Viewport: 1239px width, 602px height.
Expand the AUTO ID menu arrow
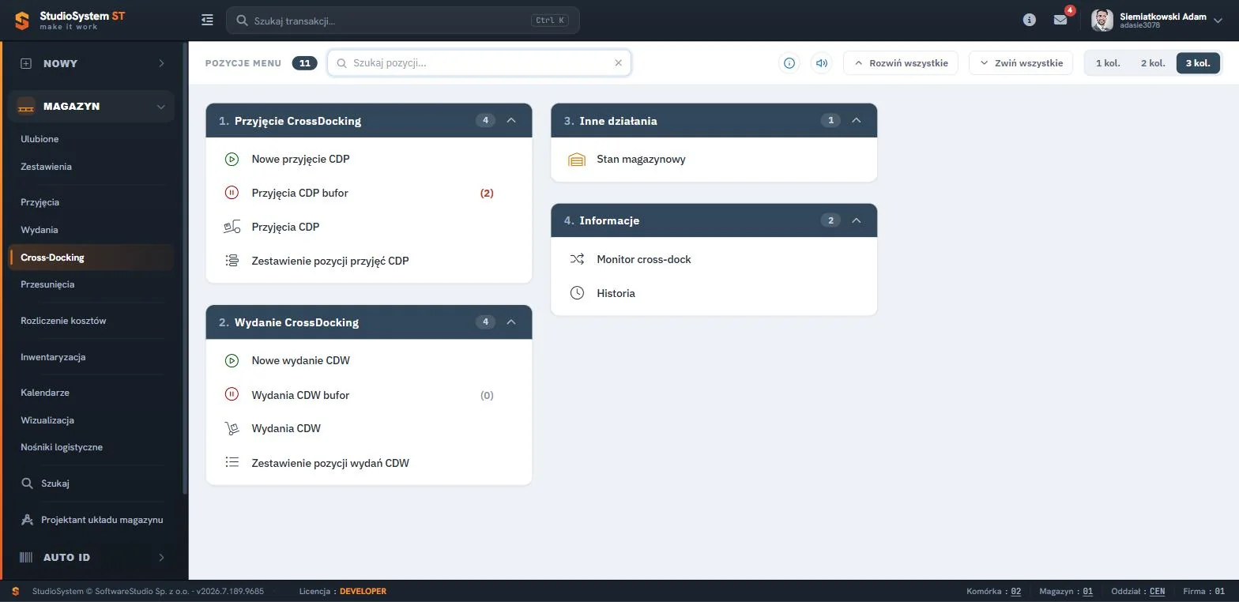tap(161, 557)
